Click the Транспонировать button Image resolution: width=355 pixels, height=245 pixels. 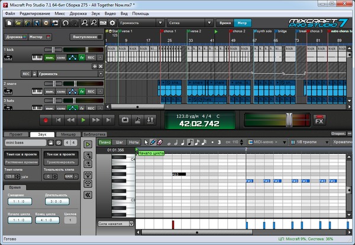coord(61,161)
